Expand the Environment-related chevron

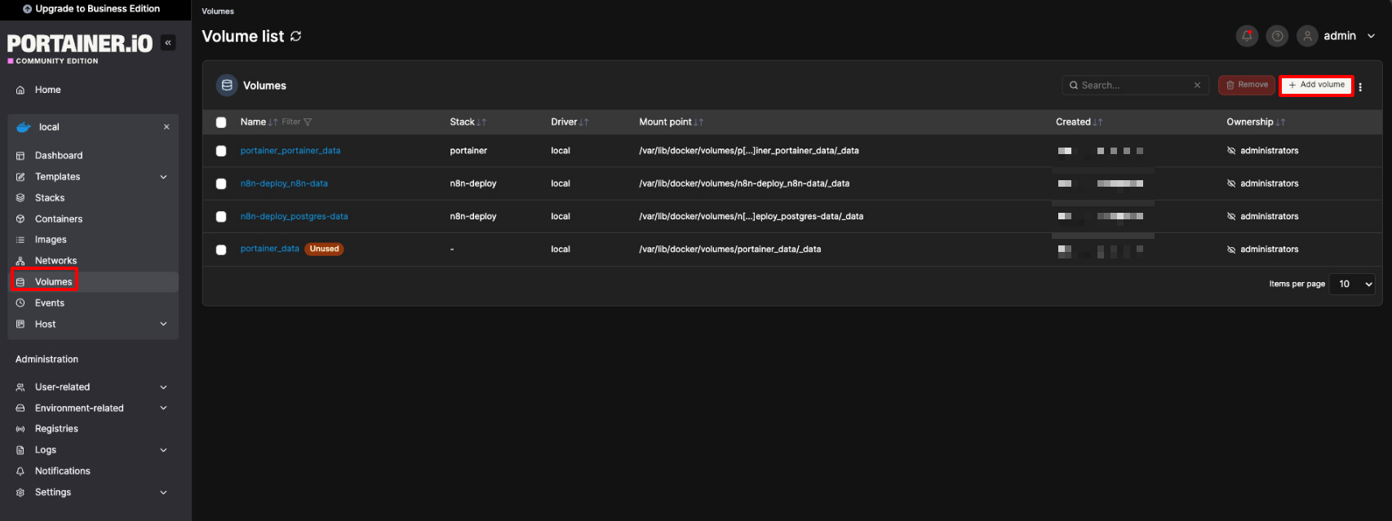point(163,408)
